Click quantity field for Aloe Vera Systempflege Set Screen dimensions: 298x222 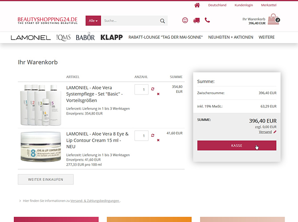141,89
